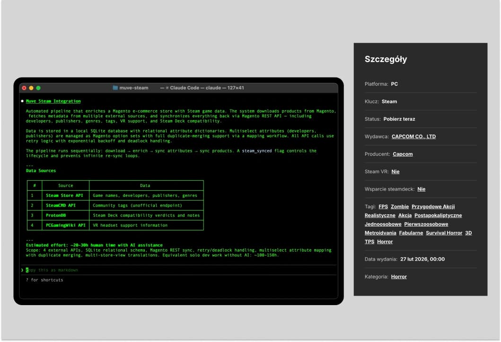Select the Zombie tag
Image resolution: width=501 pixels, height=342 pixels.
pyautogui.click(x=400, y=207)
